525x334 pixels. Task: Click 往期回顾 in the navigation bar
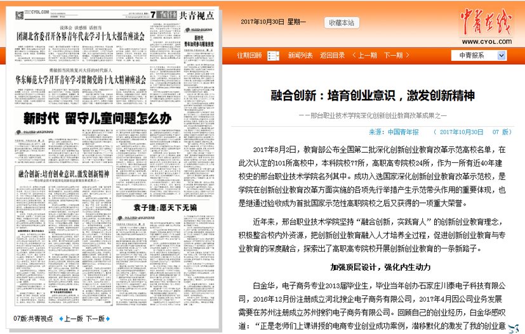[249, 55]
